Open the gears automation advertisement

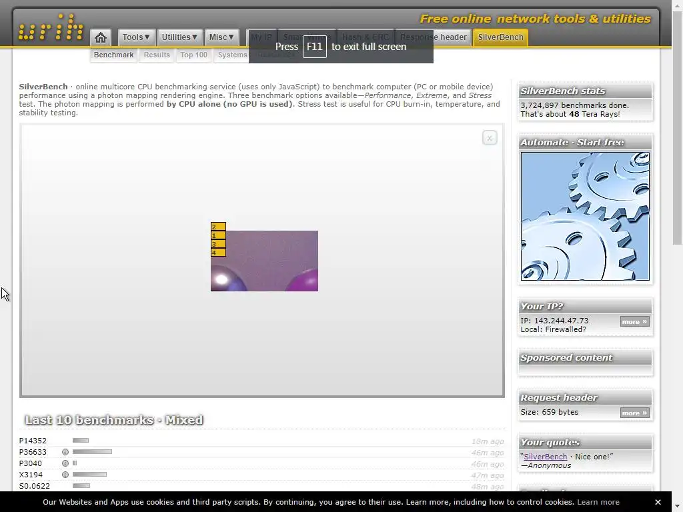(x=585, y=217)
